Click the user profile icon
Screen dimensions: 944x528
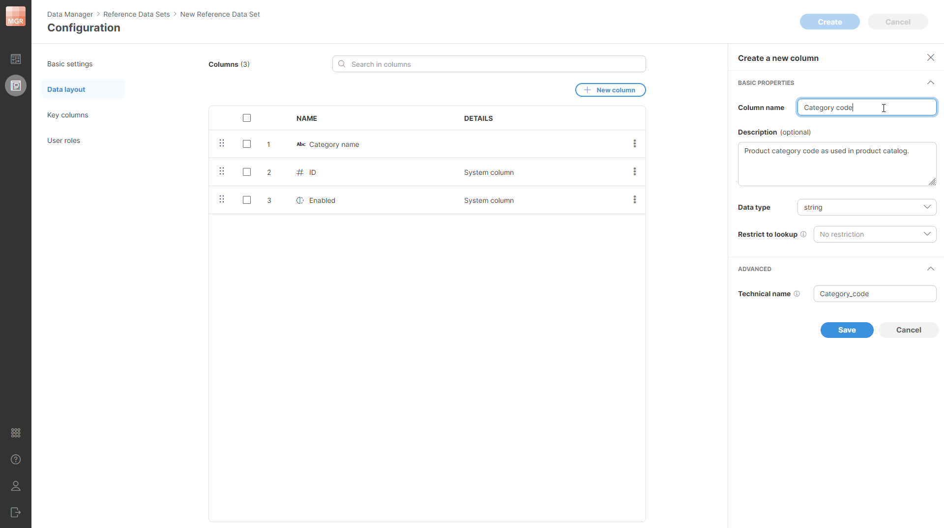[x=15, y=486]
